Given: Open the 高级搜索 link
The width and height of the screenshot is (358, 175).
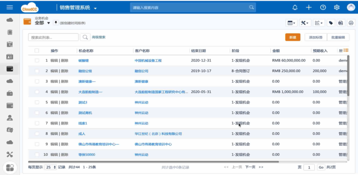Looking at the screenshot, I should click(x=99, y=37).
